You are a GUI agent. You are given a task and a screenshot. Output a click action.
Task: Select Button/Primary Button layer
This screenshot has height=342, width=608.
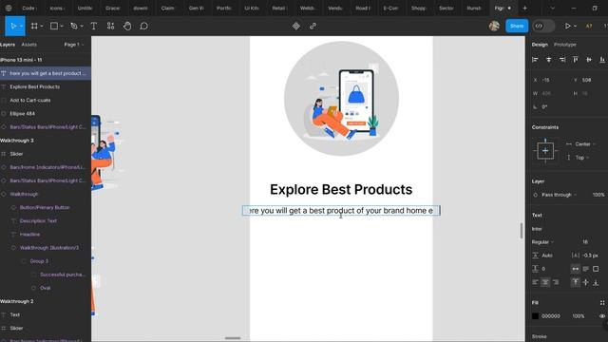pos(46,207)
